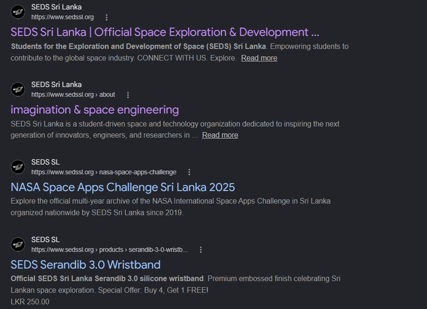Click the Explore the official multi-year archive snippet
The image size is (427, 309).
[x=170, y=207]
